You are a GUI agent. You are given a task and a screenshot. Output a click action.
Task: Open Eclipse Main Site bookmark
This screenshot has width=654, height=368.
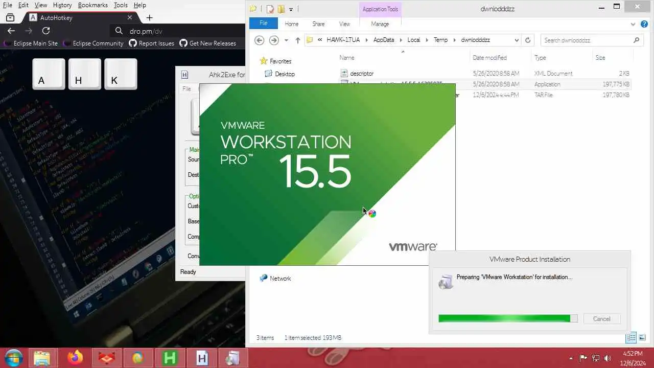click(31, 43)
